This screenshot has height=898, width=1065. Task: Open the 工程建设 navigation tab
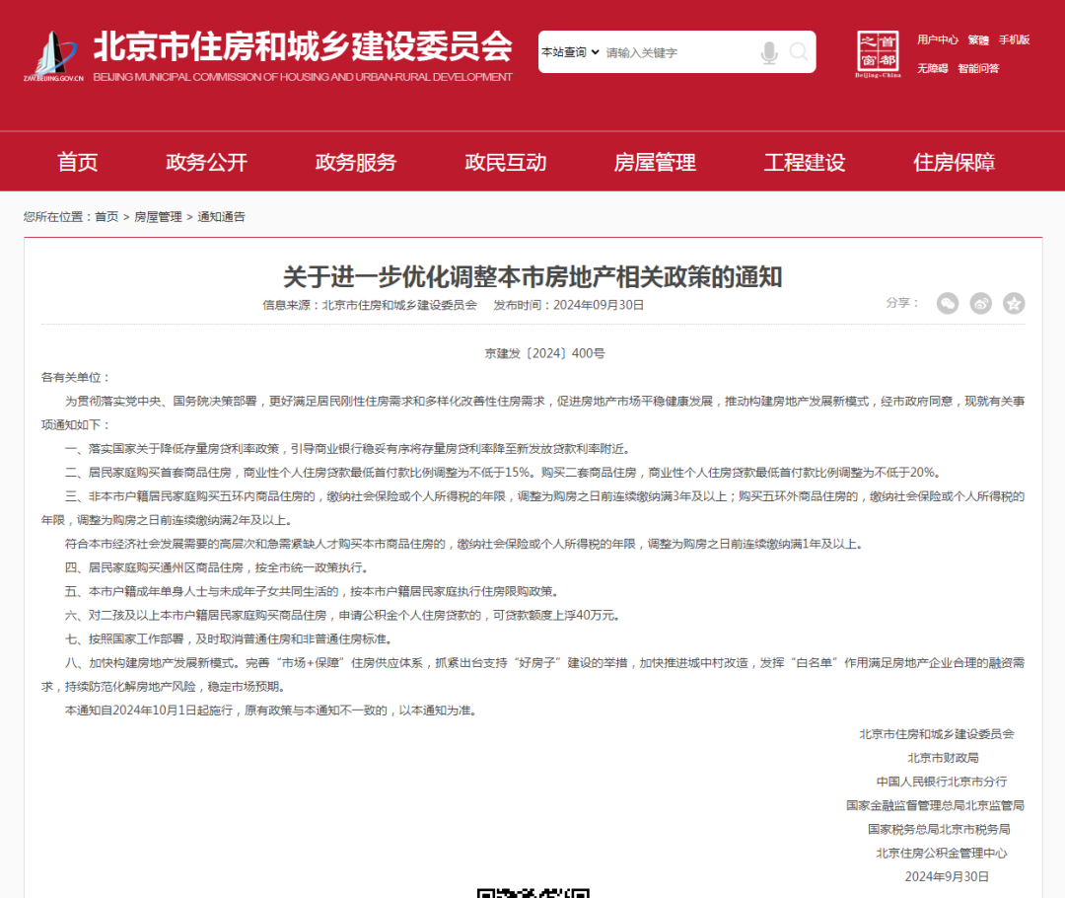coord(805,162)
